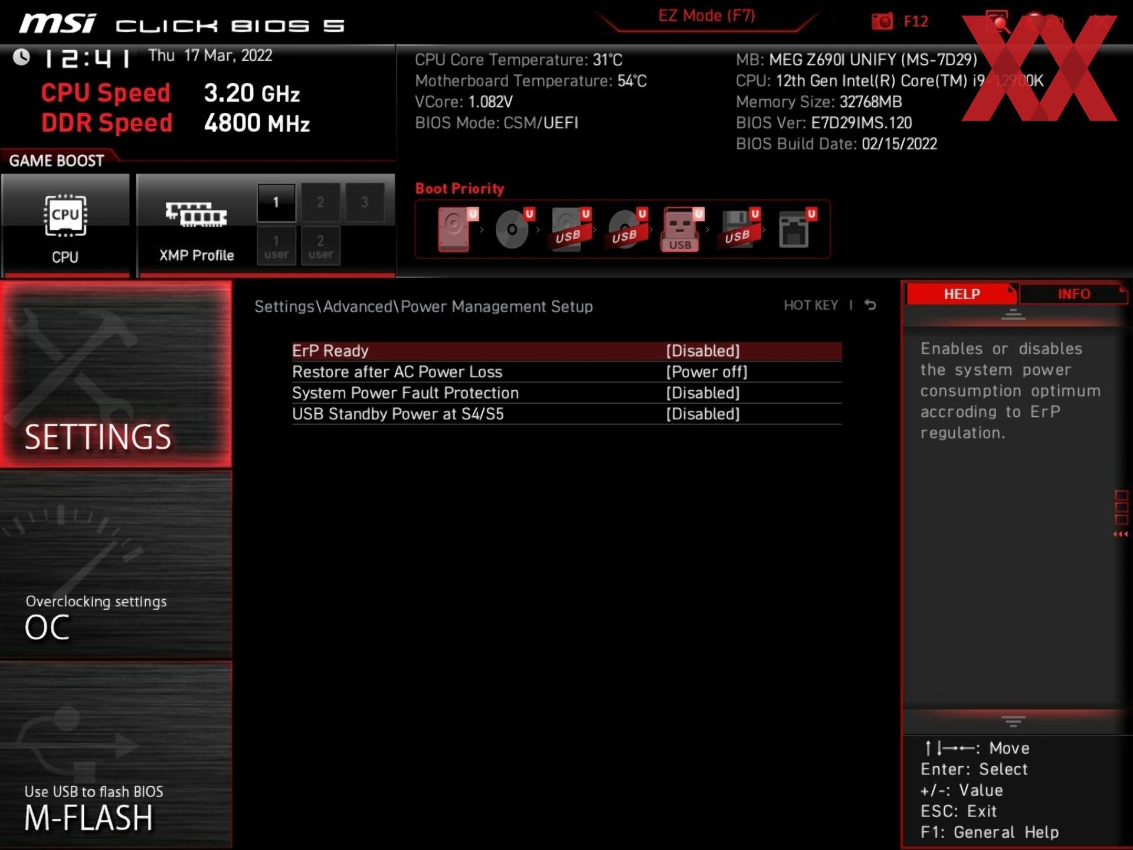Select the USB key boot device icon
The image size is (1133, 850).
[x=682, y=230]
